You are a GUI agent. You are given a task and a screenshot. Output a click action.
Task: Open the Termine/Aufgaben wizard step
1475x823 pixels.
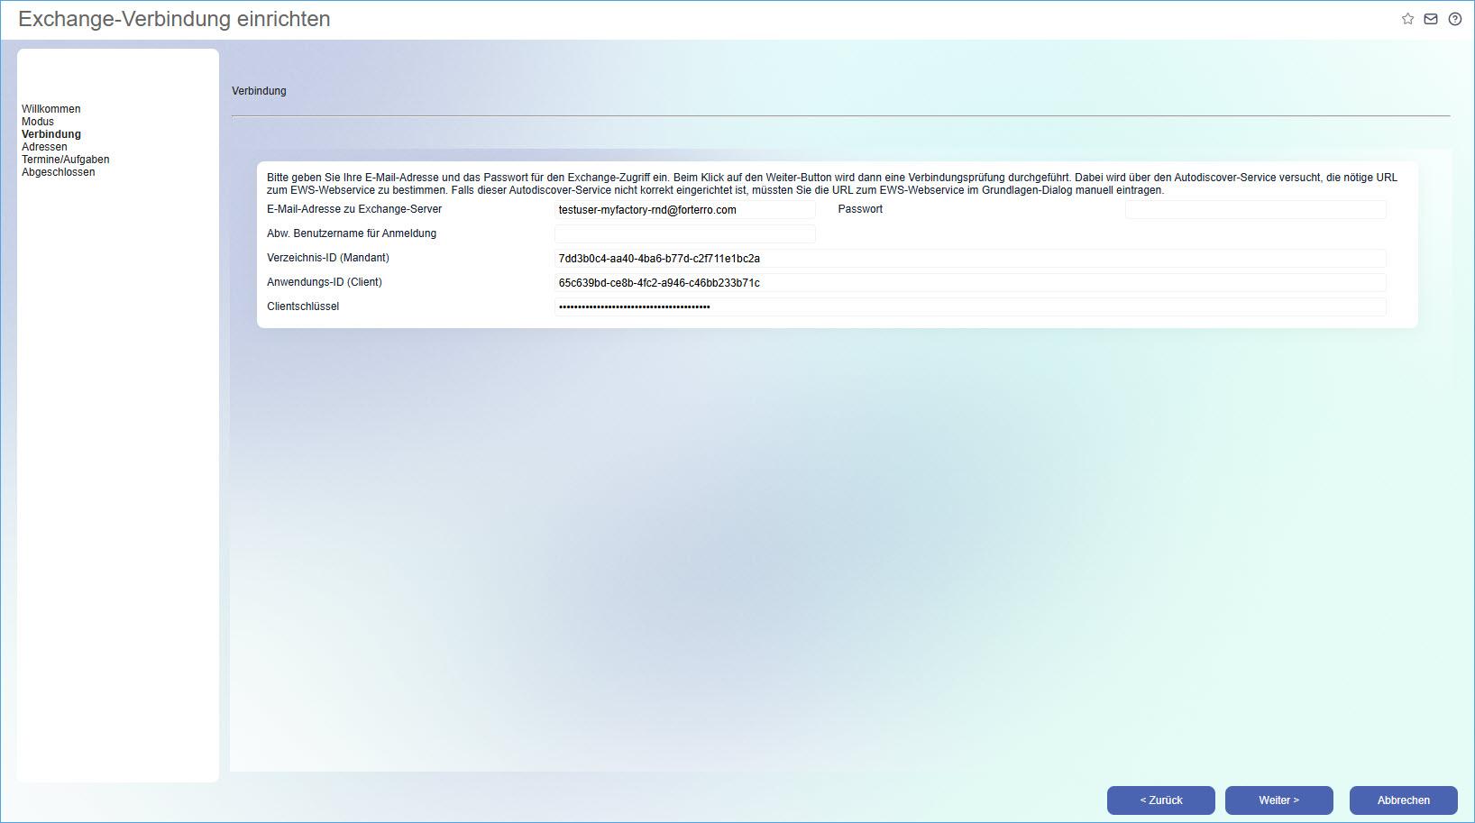pos(66,160)
